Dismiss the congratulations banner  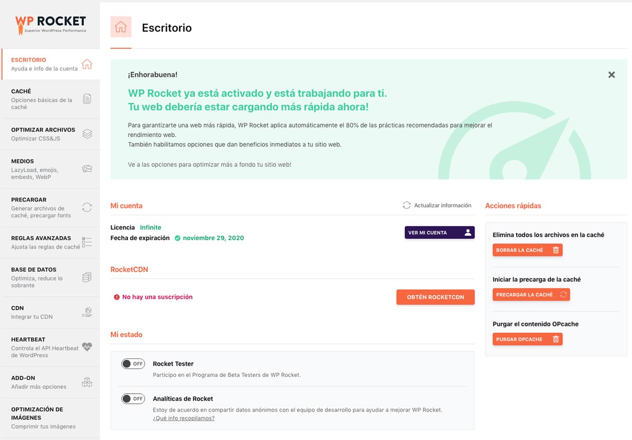(611, 75)
